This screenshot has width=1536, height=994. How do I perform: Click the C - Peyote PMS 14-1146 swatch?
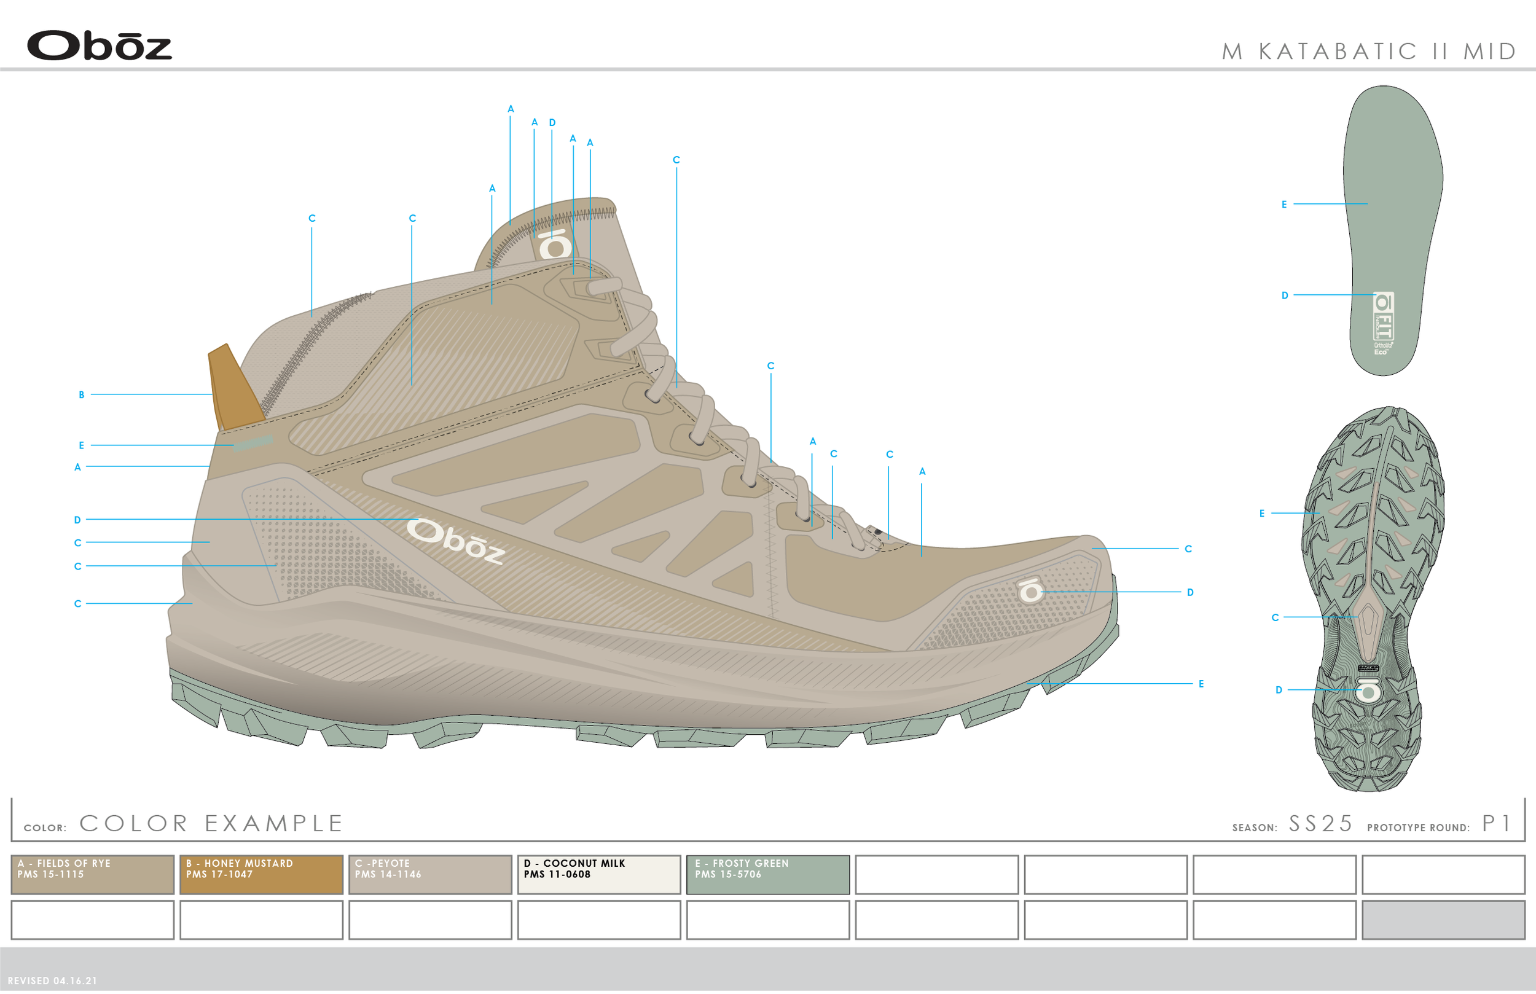(431, 875)
